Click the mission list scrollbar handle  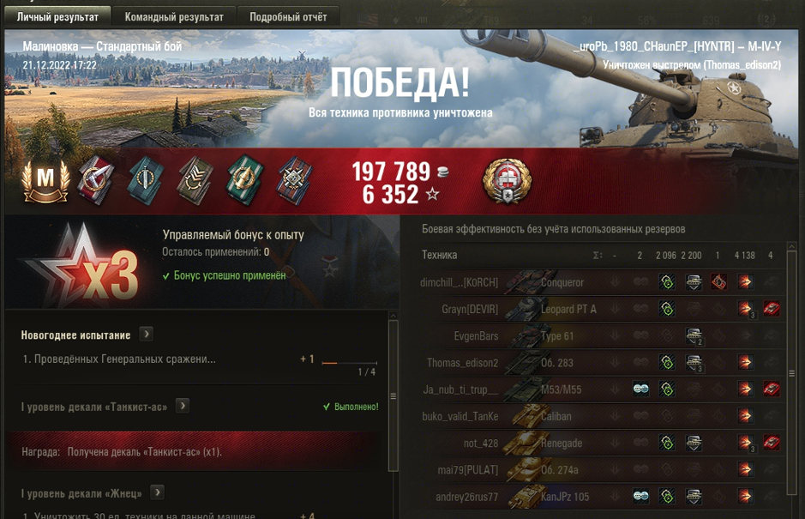point(393,395)
